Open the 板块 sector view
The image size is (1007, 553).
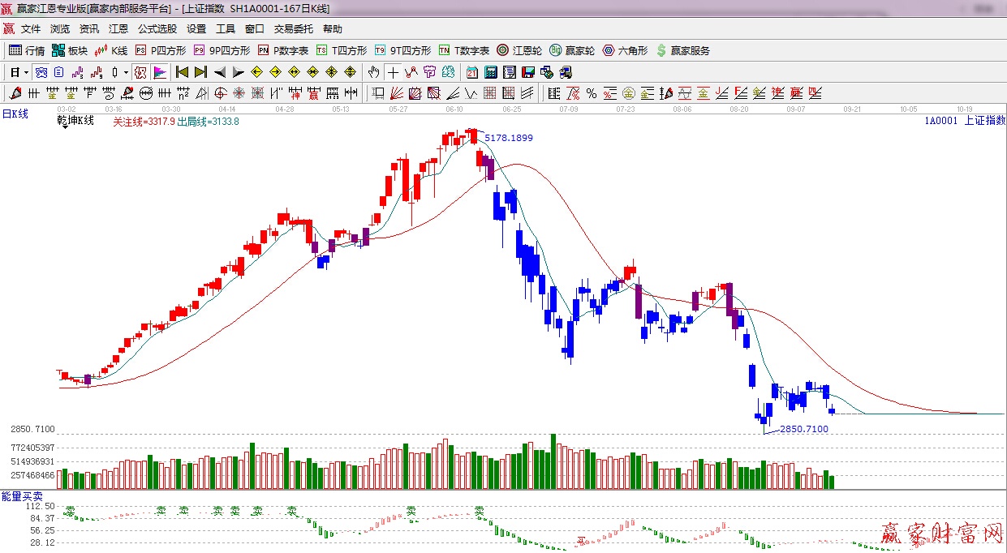point(70,50)
